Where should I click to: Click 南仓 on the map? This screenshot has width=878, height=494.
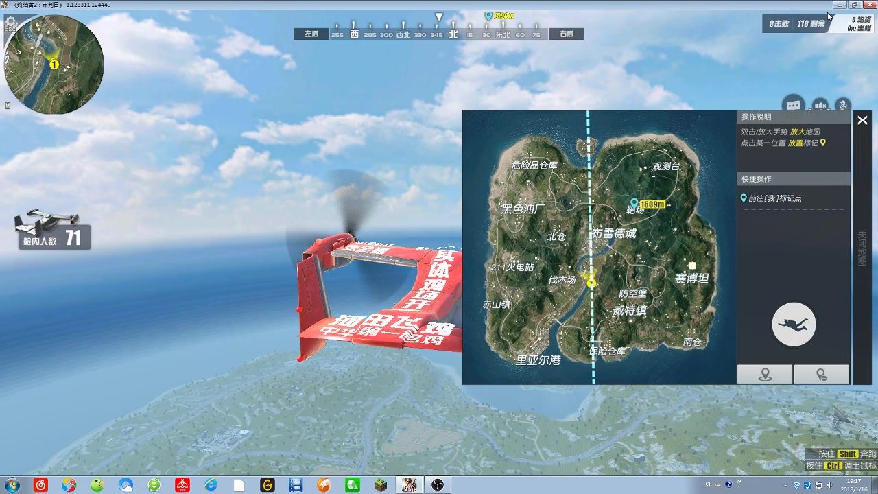pos(692,342)
